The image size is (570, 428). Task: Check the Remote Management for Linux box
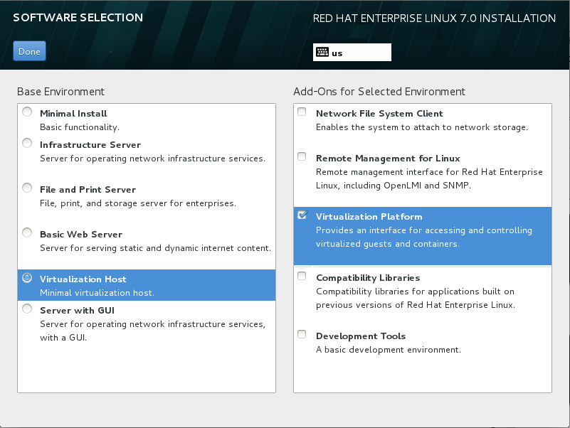302,157
